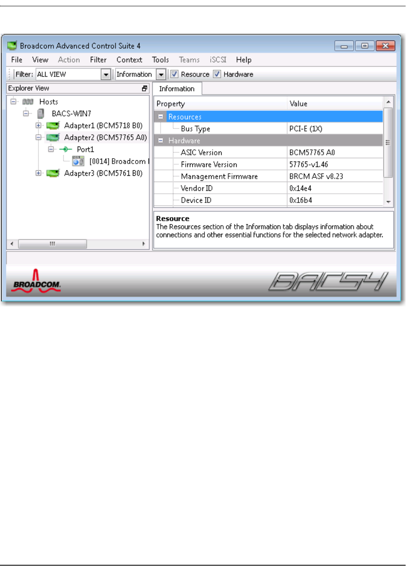Open the Context menu
The height and width of the screenshot is (574, 406).
pos(129,60)
